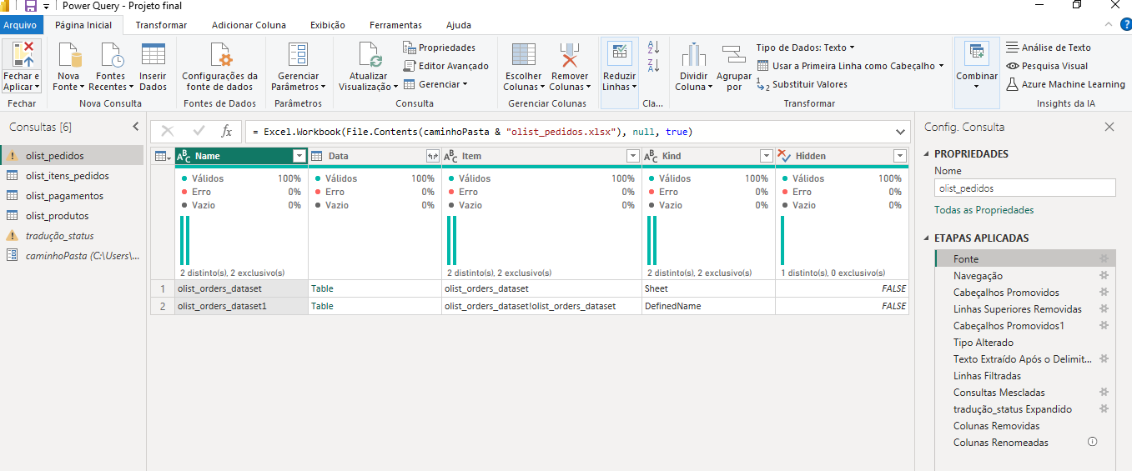Image resolution: width=1132 pixels, height=471 pixels.
Task: Expand the formula bar with chevron
Action: 900,132
